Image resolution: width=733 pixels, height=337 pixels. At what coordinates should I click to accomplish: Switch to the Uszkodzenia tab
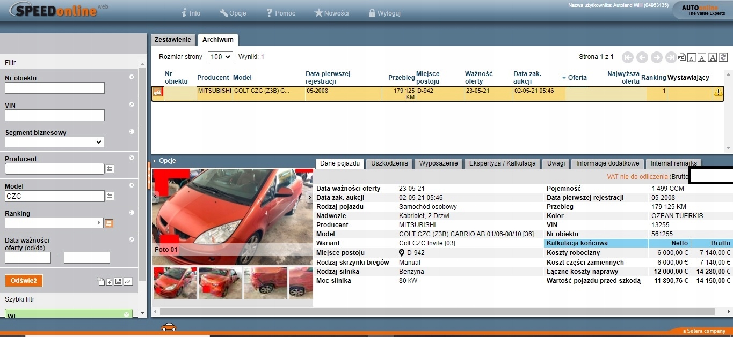tap(389, 163)
